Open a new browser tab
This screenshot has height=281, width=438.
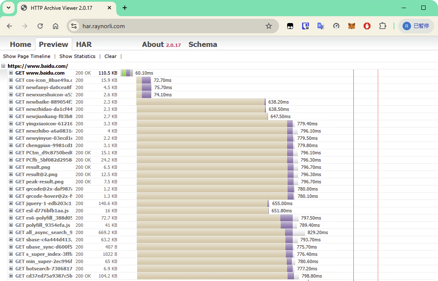(125, 8)
